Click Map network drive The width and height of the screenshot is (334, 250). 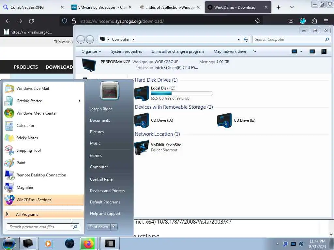[230, 51]
